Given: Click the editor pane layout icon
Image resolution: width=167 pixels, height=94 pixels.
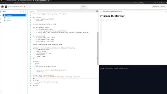Looking at the screenshot, I should pyautogui.click(x=97, y=11).
